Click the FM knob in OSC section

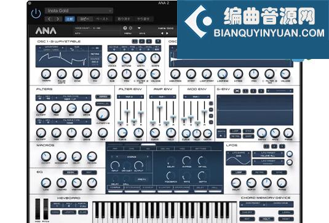[x=95, y=74]
